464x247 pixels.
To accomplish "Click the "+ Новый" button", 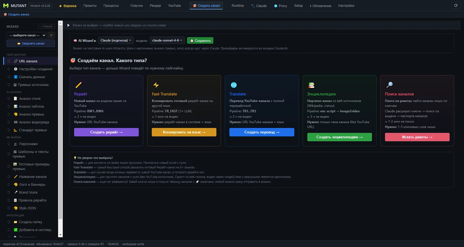I will coord(46,26).
